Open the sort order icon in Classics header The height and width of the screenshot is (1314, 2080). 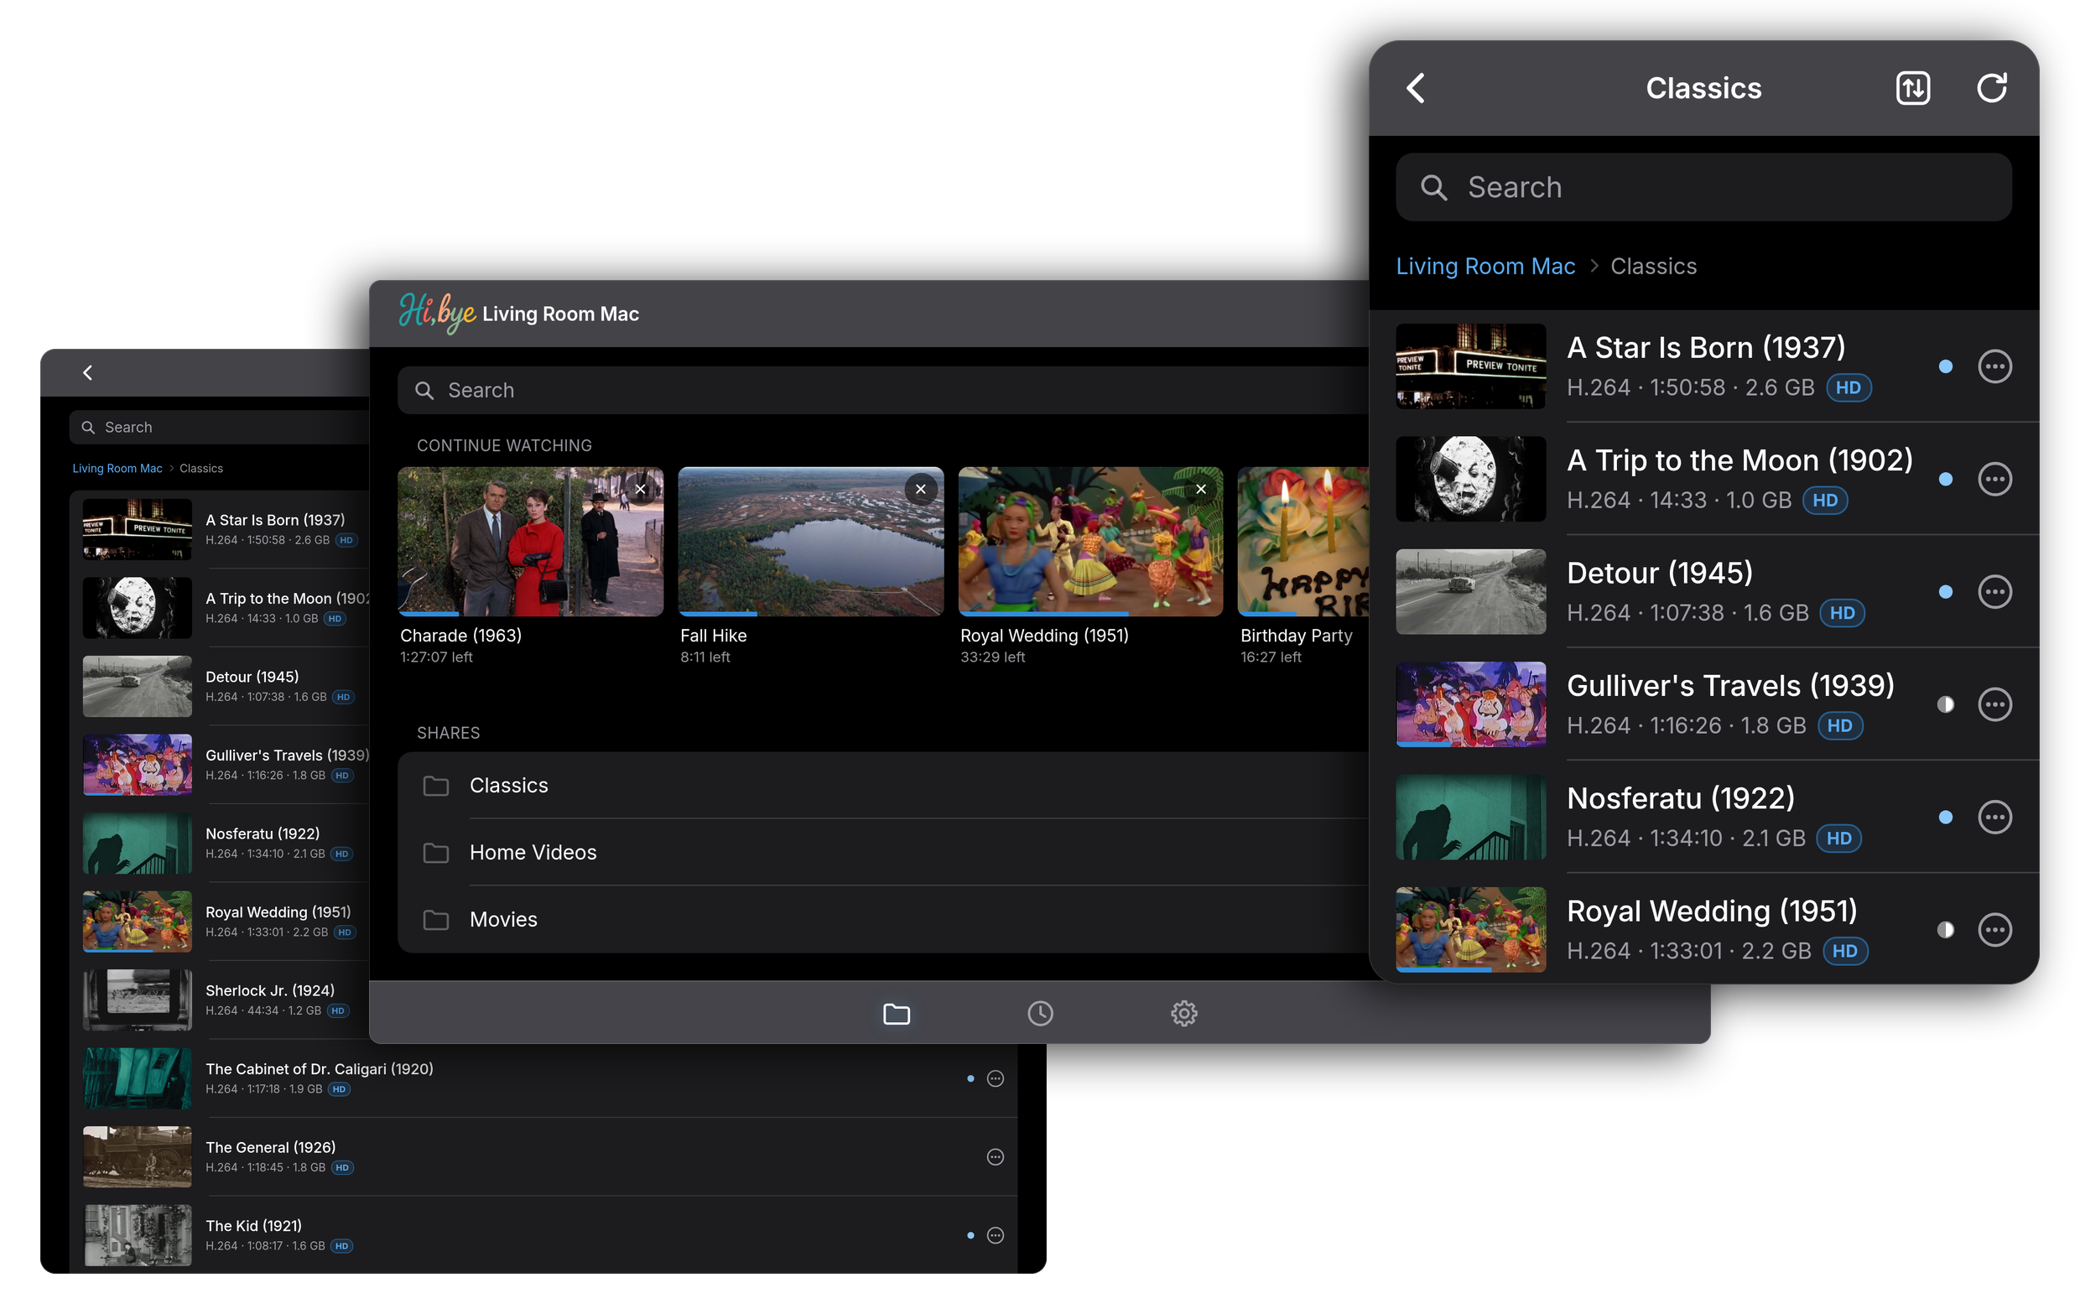[x=1912, y=88]
